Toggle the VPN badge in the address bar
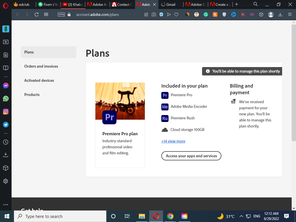 [61, 14]
